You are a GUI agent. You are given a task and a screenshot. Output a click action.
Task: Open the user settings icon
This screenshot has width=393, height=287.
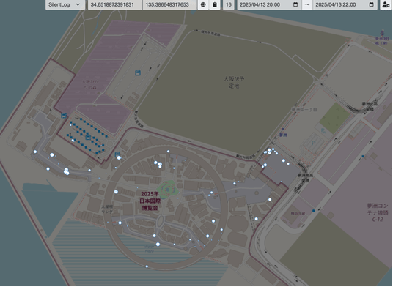[386, 4]
